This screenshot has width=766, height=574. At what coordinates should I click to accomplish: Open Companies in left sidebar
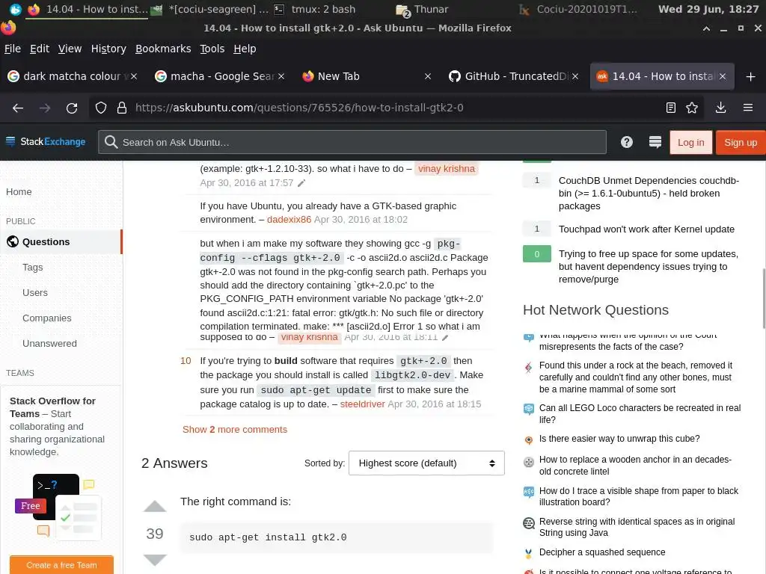tap(47, 318)
